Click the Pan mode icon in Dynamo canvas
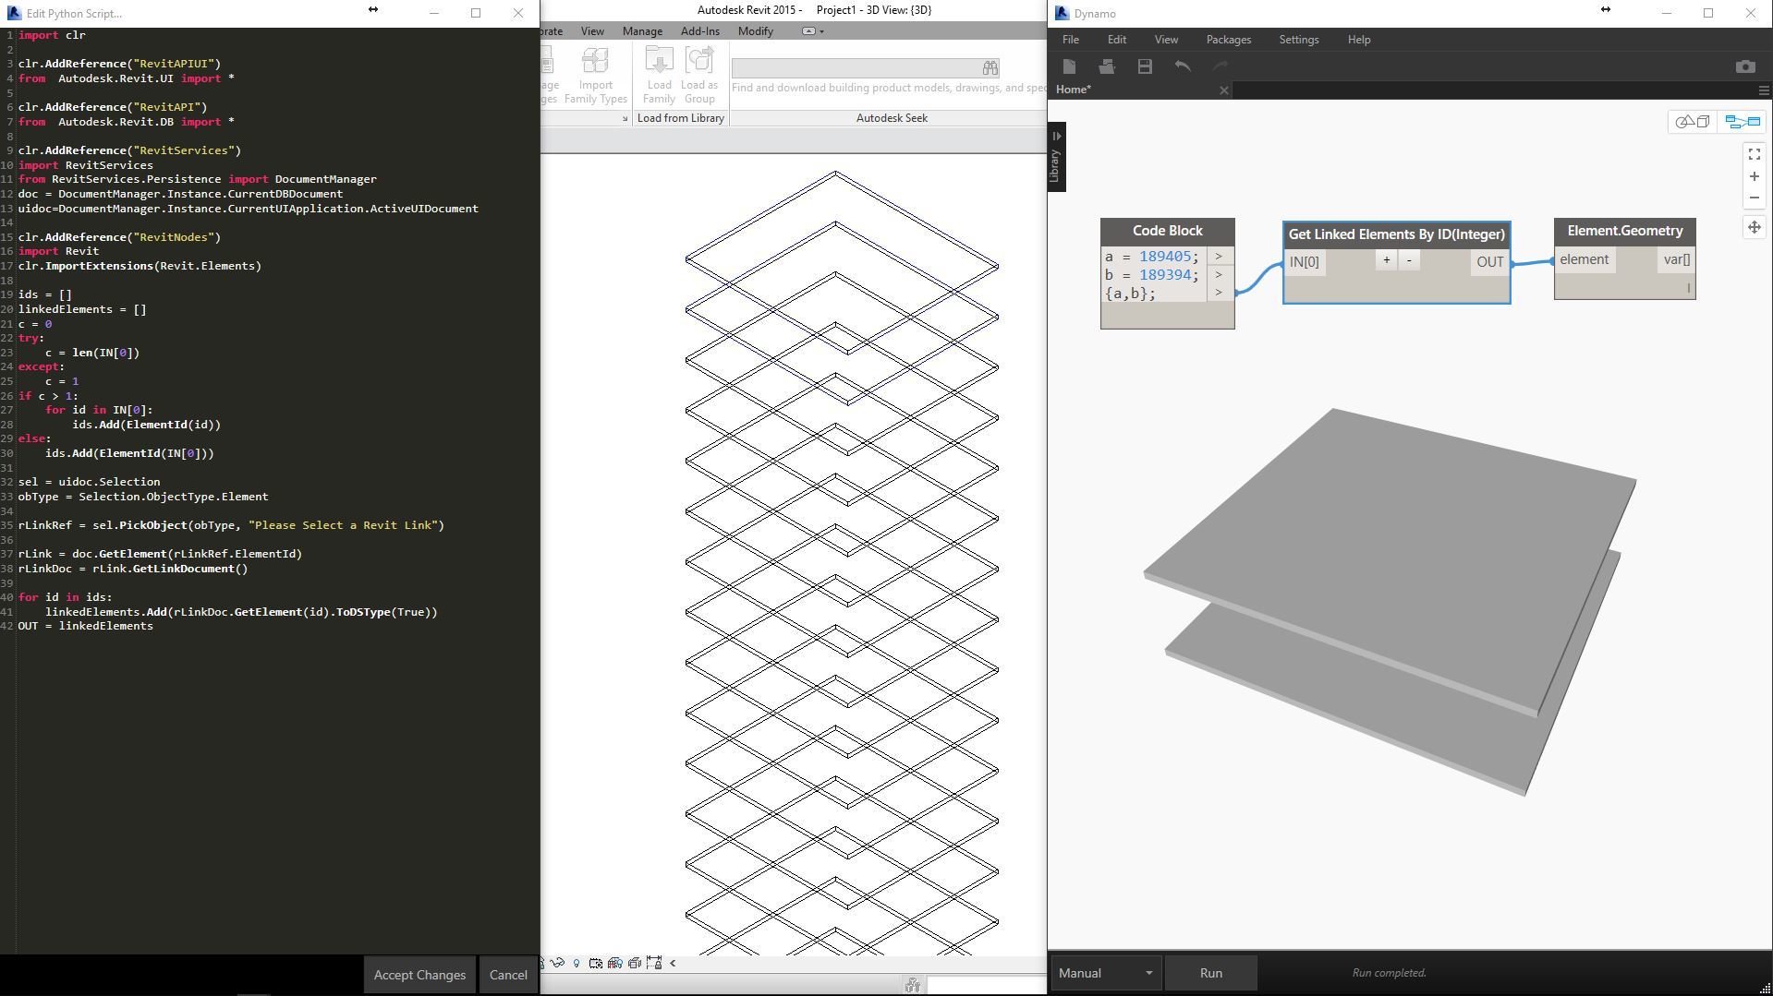This screenshot has width=1773, height=996. tap(1754, 227)
